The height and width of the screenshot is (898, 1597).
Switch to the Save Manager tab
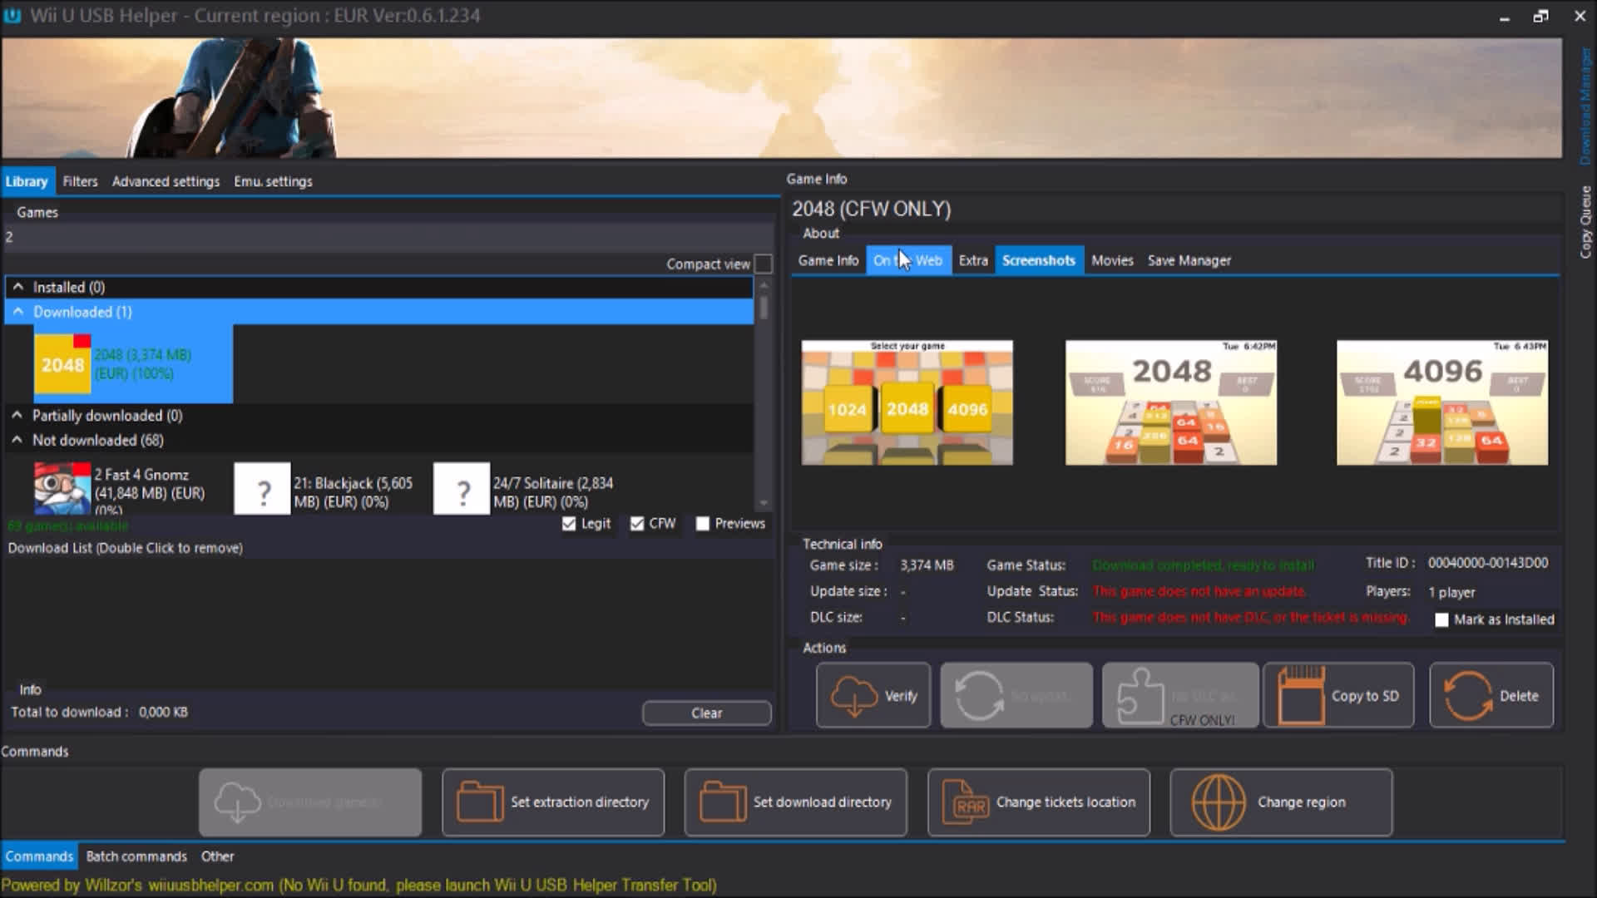[x=1189, y=260]
